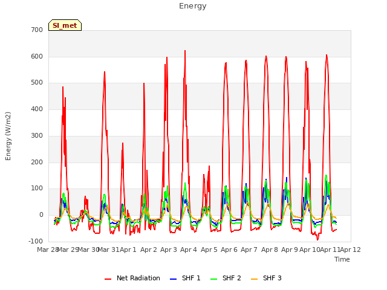387x290 pixels.
Task: Click the Apr 7 x-axis date label
Action: pyautogui.click(x=249, y=250)
